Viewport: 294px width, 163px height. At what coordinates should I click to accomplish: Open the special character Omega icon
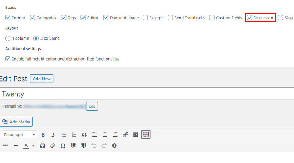pyautogui.click(x=63, y=146)
